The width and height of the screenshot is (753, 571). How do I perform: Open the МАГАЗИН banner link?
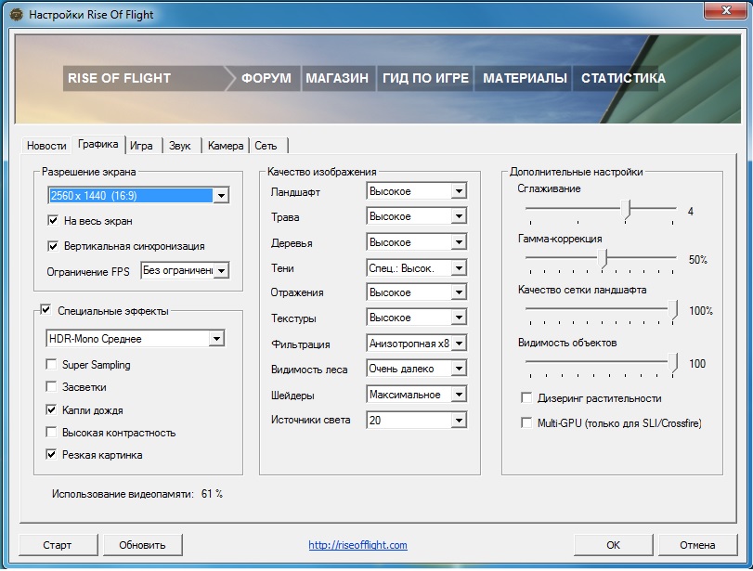(x=337, y=78)
